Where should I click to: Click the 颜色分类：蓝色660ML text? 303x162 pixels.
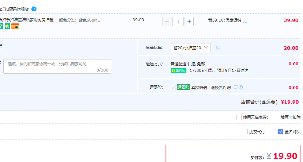(79, 20)
